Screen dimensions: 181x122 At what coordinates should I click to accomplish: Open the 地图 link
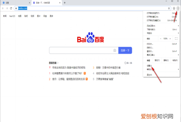[20, 16]
